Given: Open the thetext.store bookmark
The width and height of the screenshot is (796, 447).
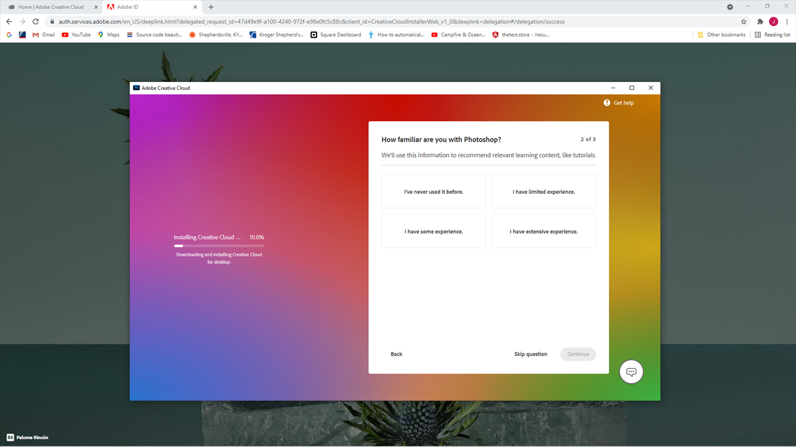Looking at the screenshot, I should point(521,35).
